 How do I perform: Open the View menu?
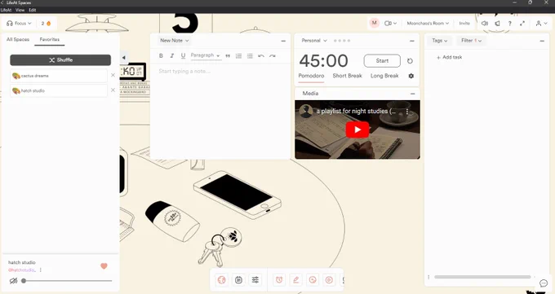pos(20,10)
